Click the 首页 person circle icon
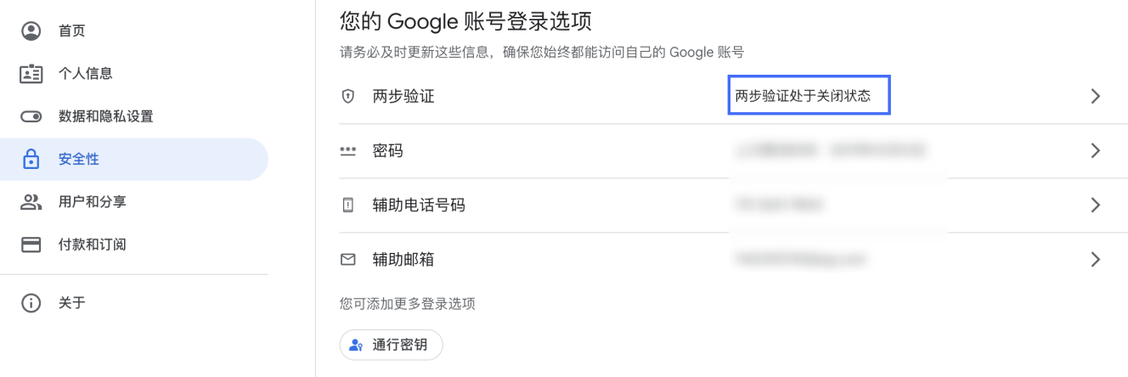Viewport: 1128px width, 377px height. point(31,31)
